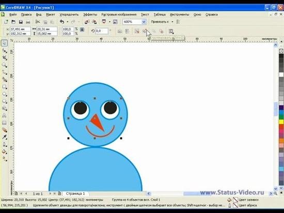284x213 pixels.
Task: Go to the previous page arrow
Action: 26,193
